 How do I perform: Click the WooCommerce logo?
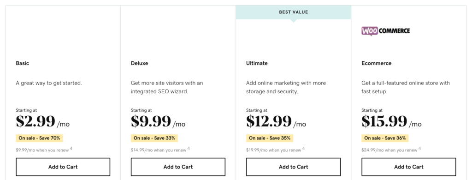386,31
